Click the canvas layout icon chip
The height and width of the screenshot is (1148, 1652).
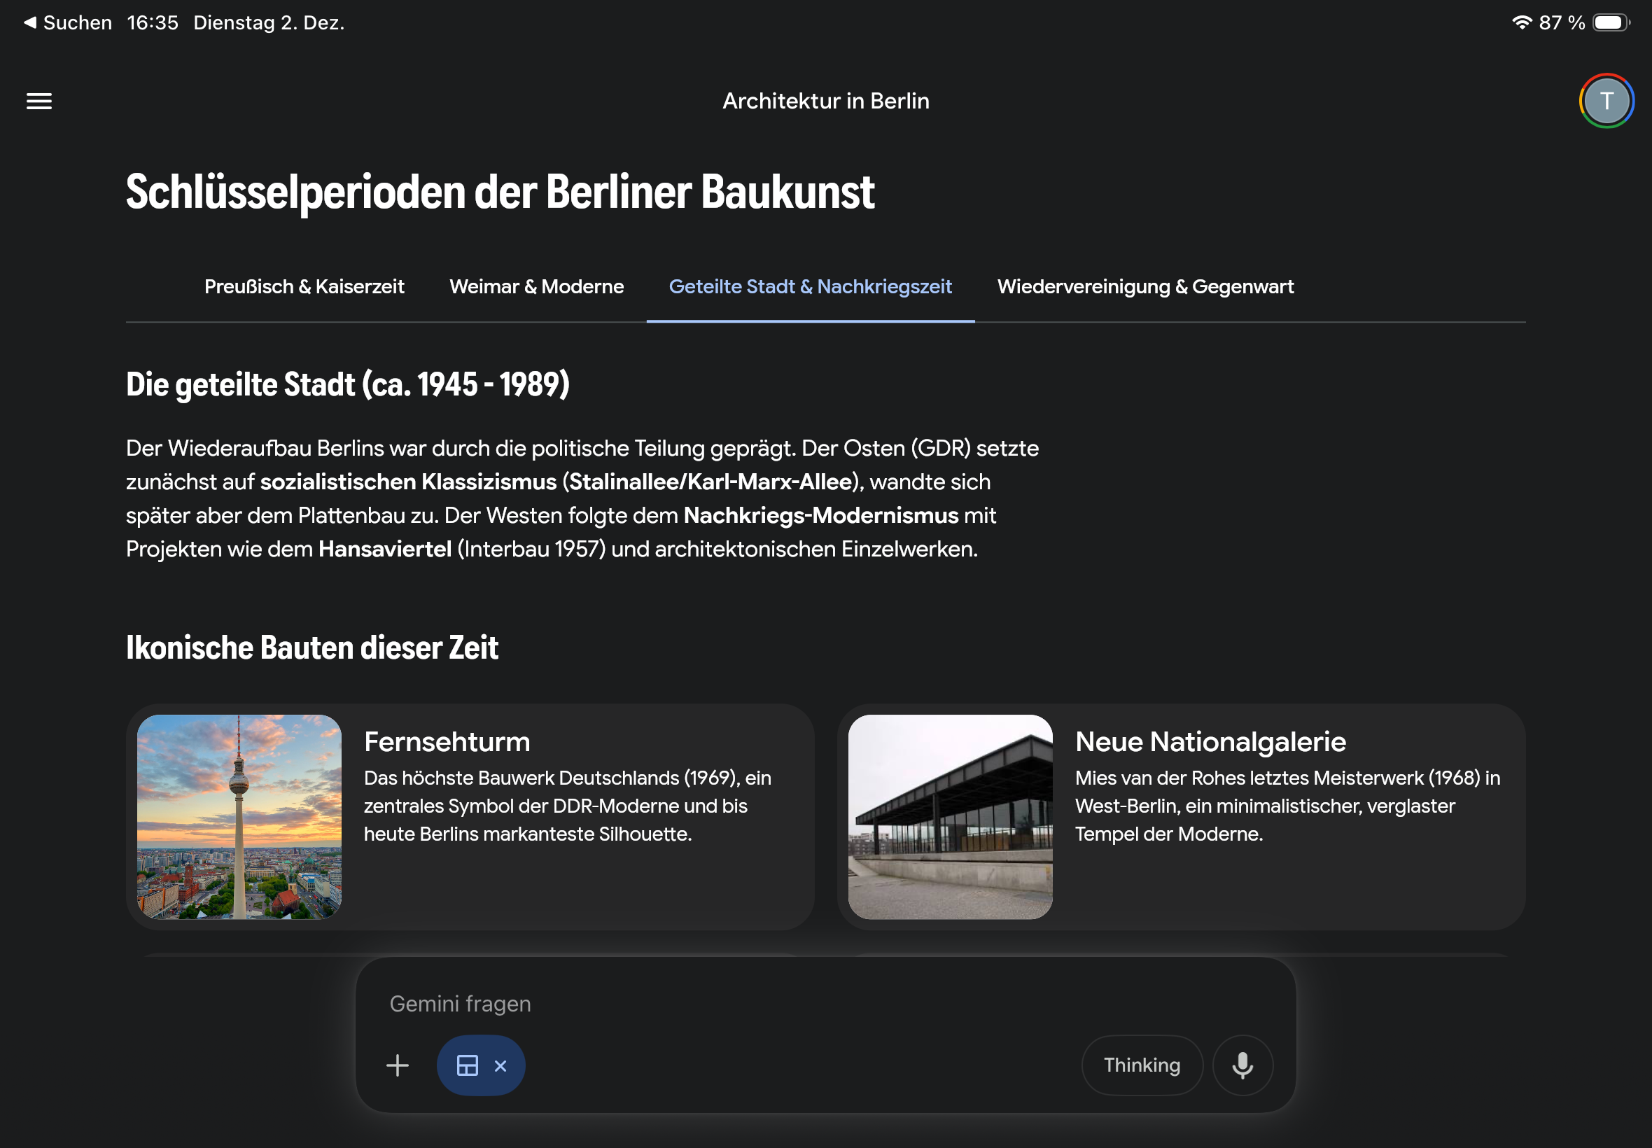468,1065
